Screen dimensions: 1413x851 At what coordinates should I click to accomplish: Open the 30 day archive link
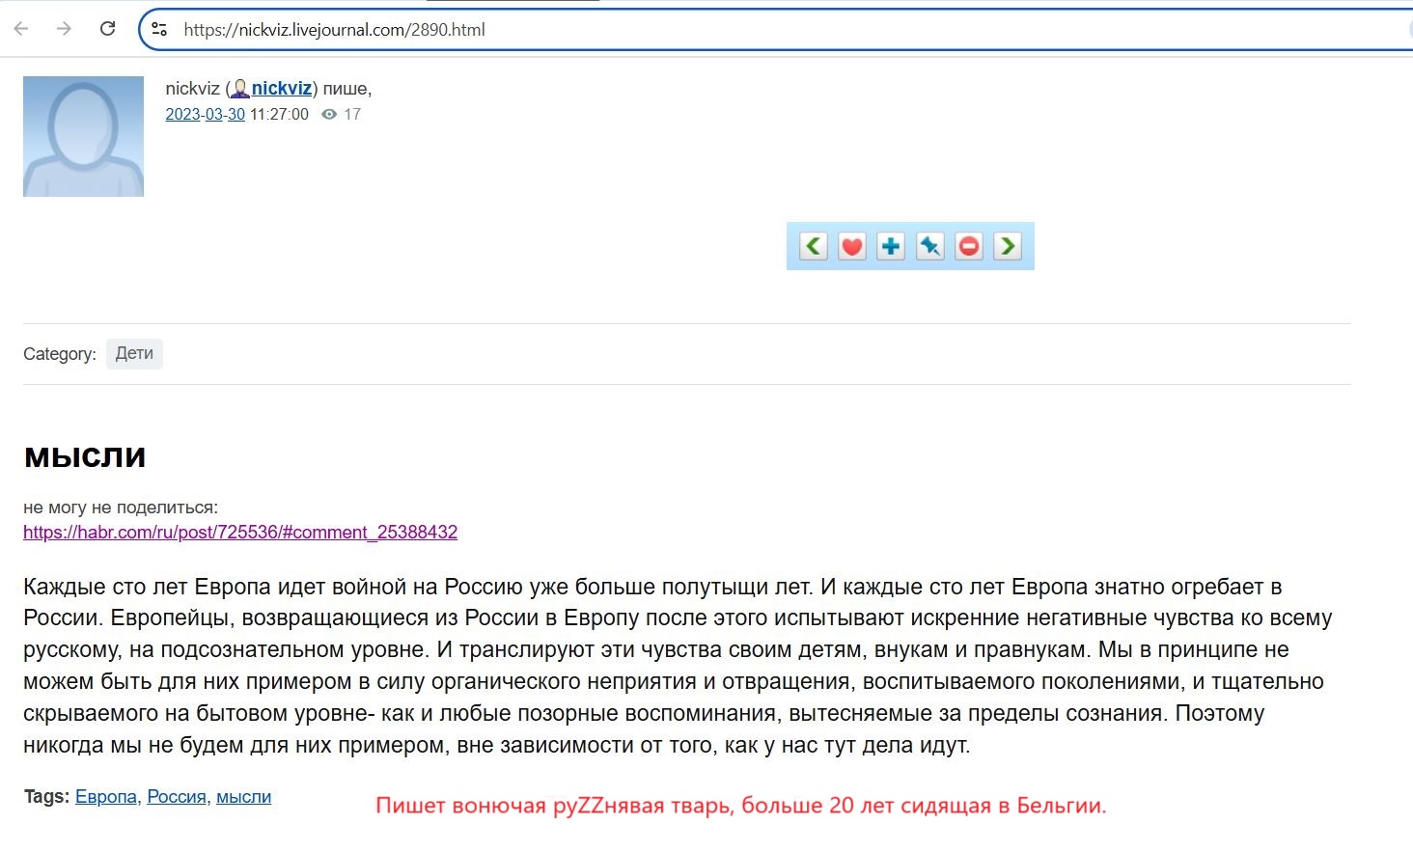(x=236, y=114)
